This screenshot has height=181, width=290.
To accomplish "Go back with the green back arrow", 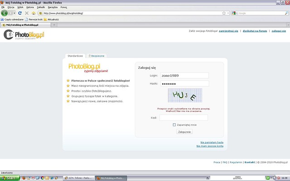I will pos(4,13).
